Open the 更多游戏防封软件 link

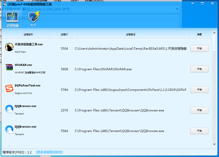point(49,152)
